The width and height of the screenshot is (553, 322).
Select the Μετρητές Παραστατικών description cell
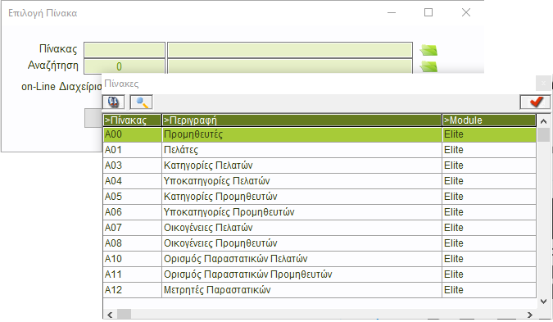[301, 290]
